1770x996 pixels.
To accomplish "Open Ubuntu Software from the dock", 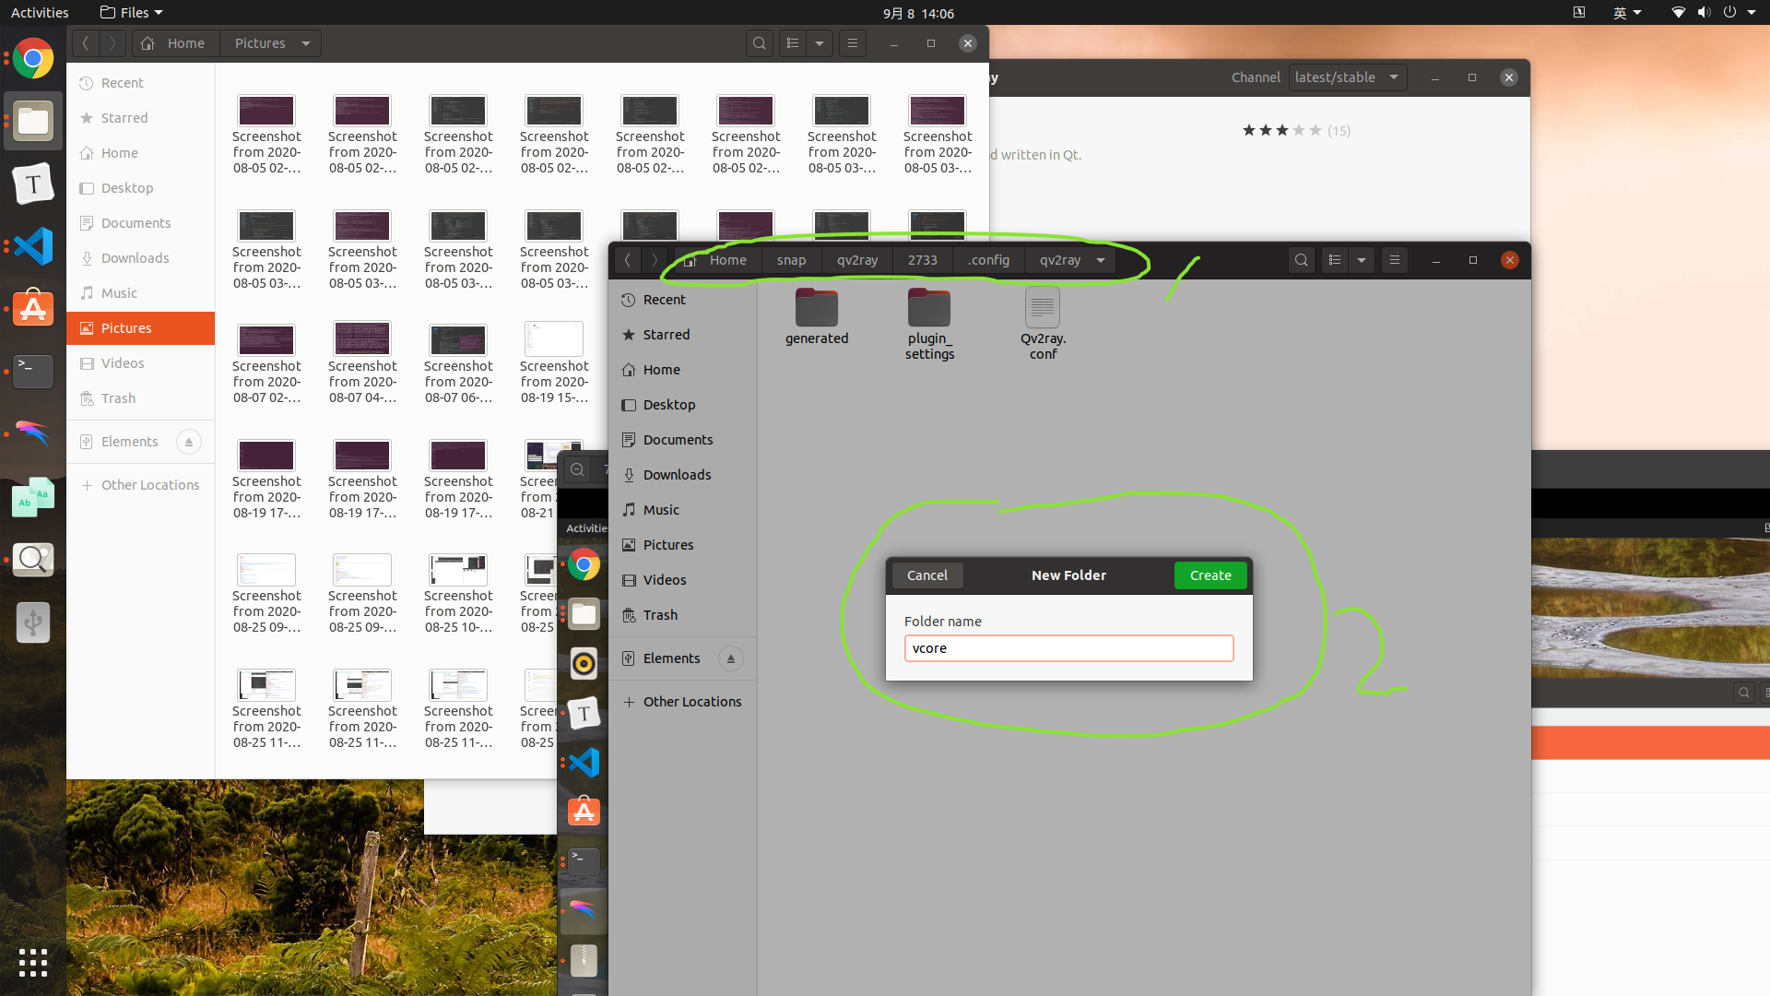I will [x=33, y=309].
